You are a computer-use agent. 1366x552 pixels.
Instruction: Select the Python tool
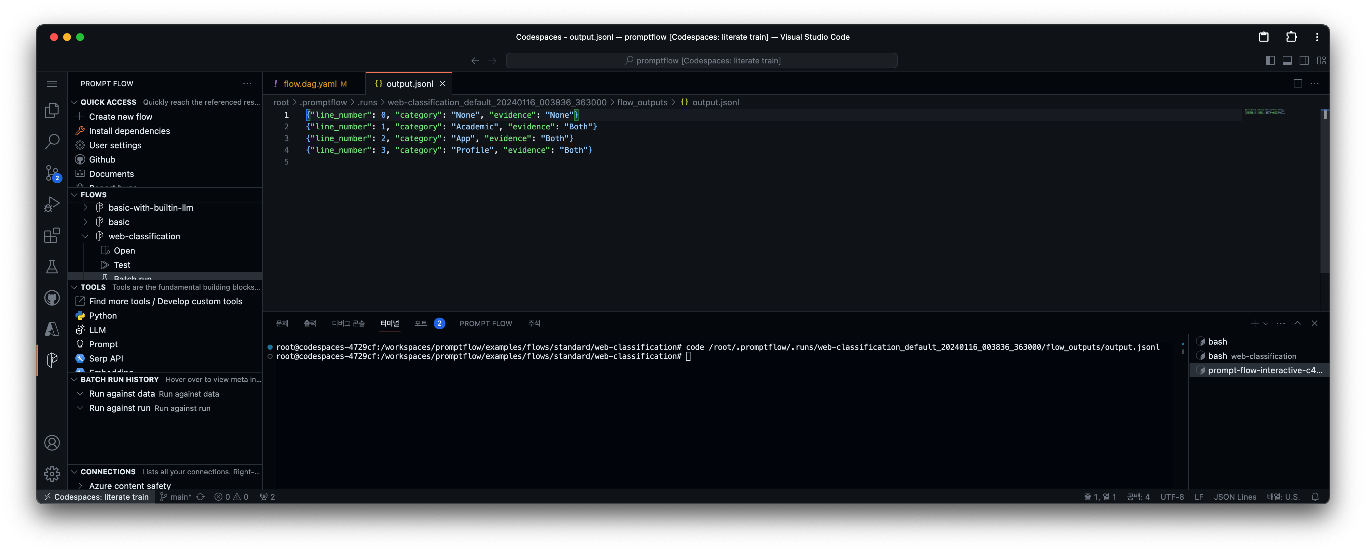(x=103, y=316)
